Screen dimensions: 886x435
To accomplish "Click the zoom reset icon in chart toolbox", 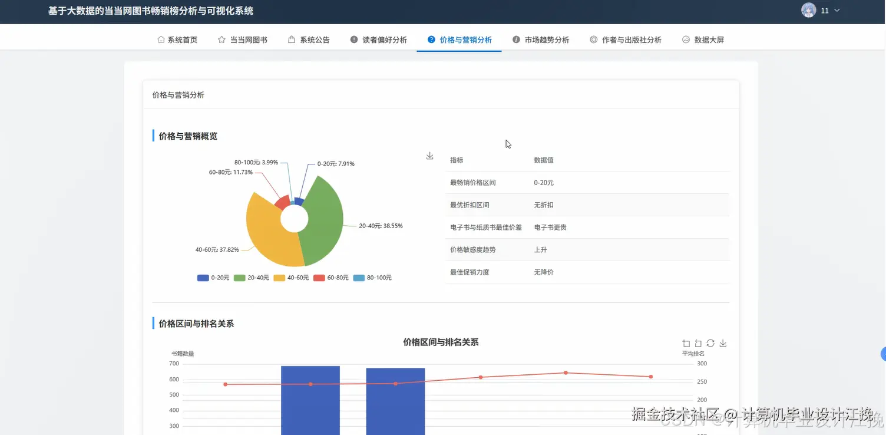I will (698, 343).
